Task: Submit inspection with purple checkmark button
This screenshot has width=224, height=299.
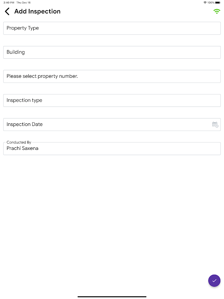Action: [x=214, y=281]
